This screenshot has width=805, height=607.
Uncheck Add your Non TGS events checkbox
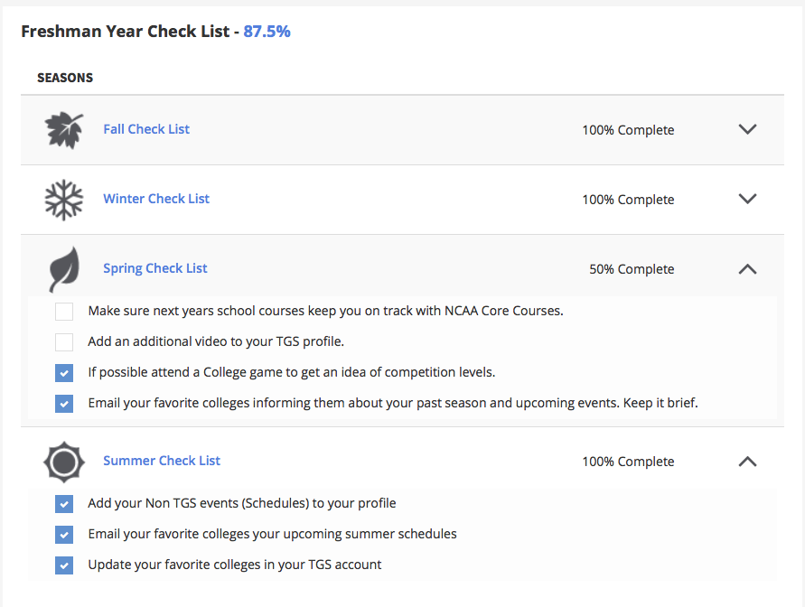[64, 504]
